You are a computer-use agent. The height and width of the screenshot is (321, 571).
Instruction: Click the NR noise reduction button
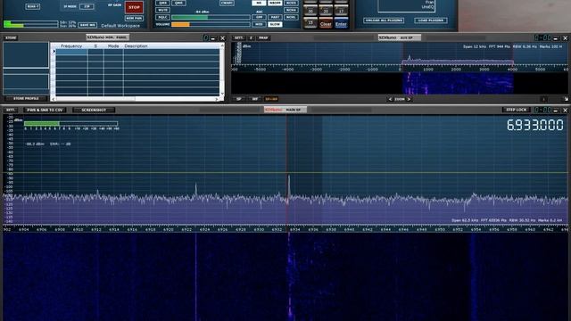point(259,3)
